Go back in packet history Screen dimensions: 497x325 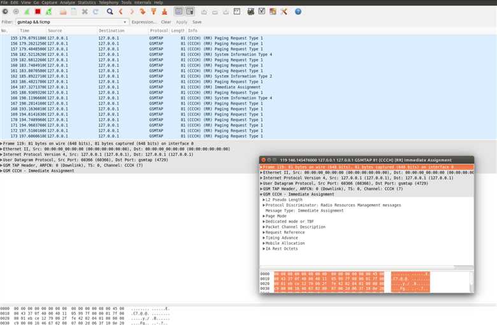121,11
